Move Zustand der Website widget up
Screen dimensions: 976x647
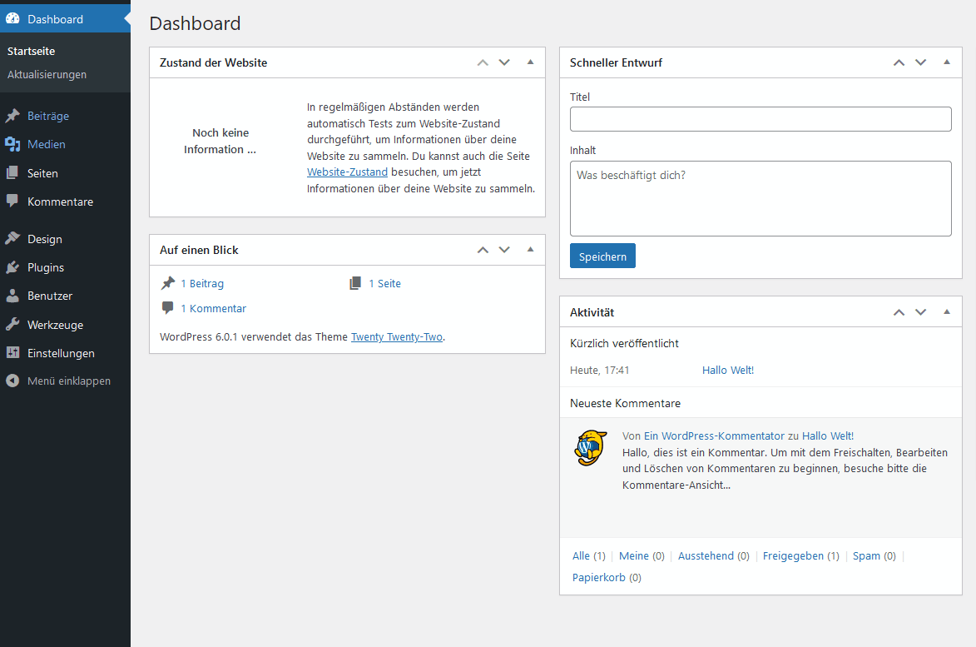(x=483, y=62)
